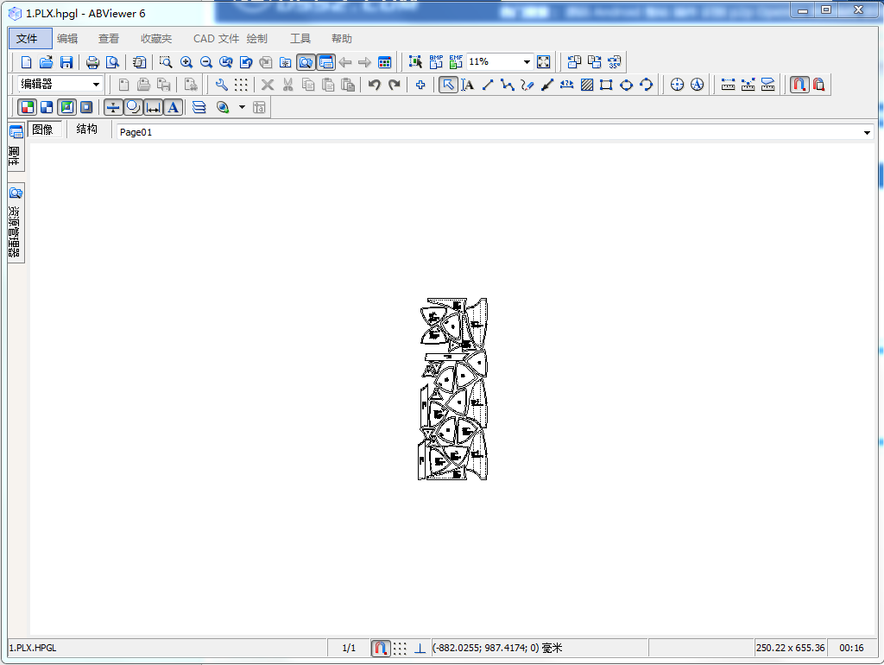Screen dimensions: 884x665
Task: Click the Undo arrow icon
Action: tap(374, 85)
